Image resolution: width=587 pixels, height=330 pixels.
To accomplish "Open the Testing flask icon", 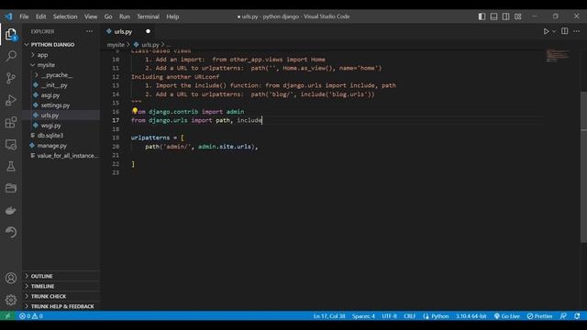I will pyautogui.click(x=11, y=166).
